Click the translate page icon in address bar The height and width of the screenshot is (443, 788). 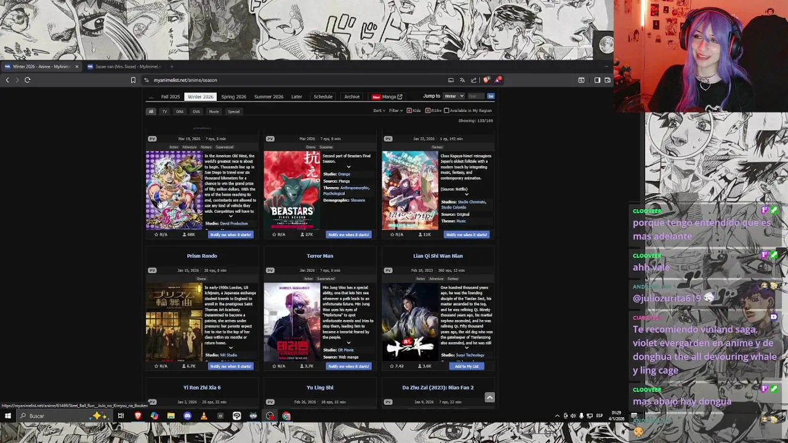pyautogui.click(x=462, y=80)
